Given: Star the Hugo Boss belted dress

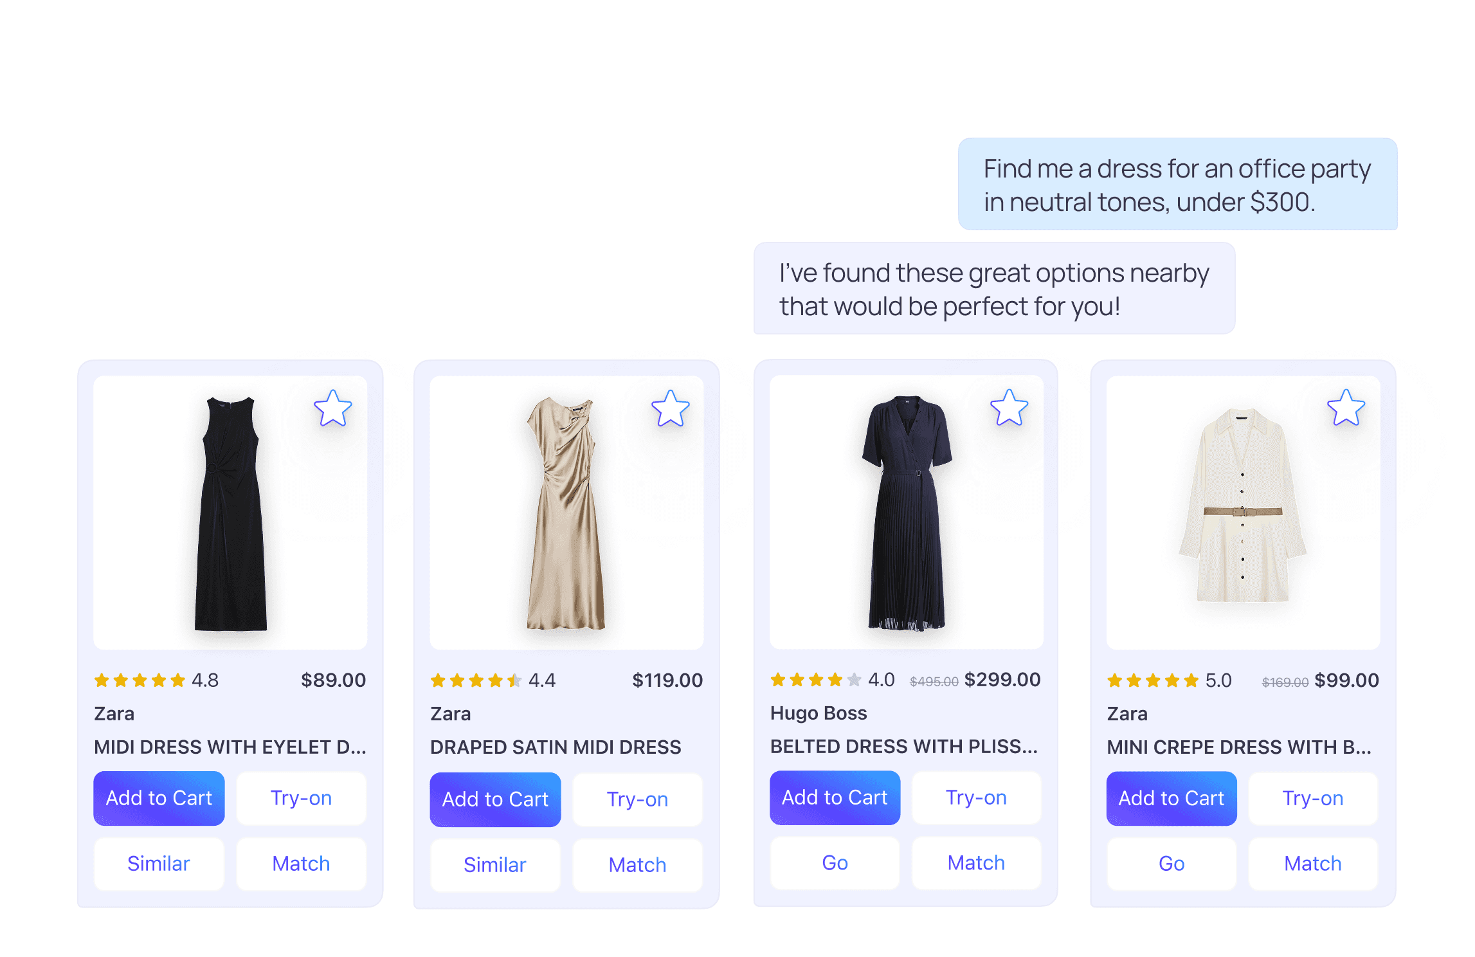Looking at the screenshot, I should click(x=1009, y=408).
